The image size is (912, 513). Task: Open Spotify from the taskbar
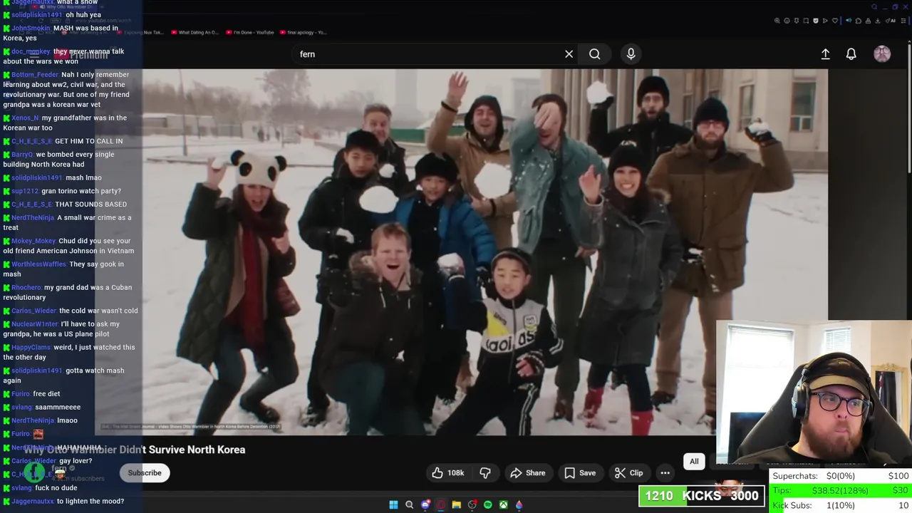487,504
